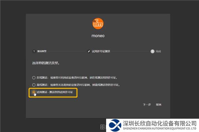Click the step 3 grey circle
Image resolution: width=199 pixels, height=132 pixels.
[153, 51]
